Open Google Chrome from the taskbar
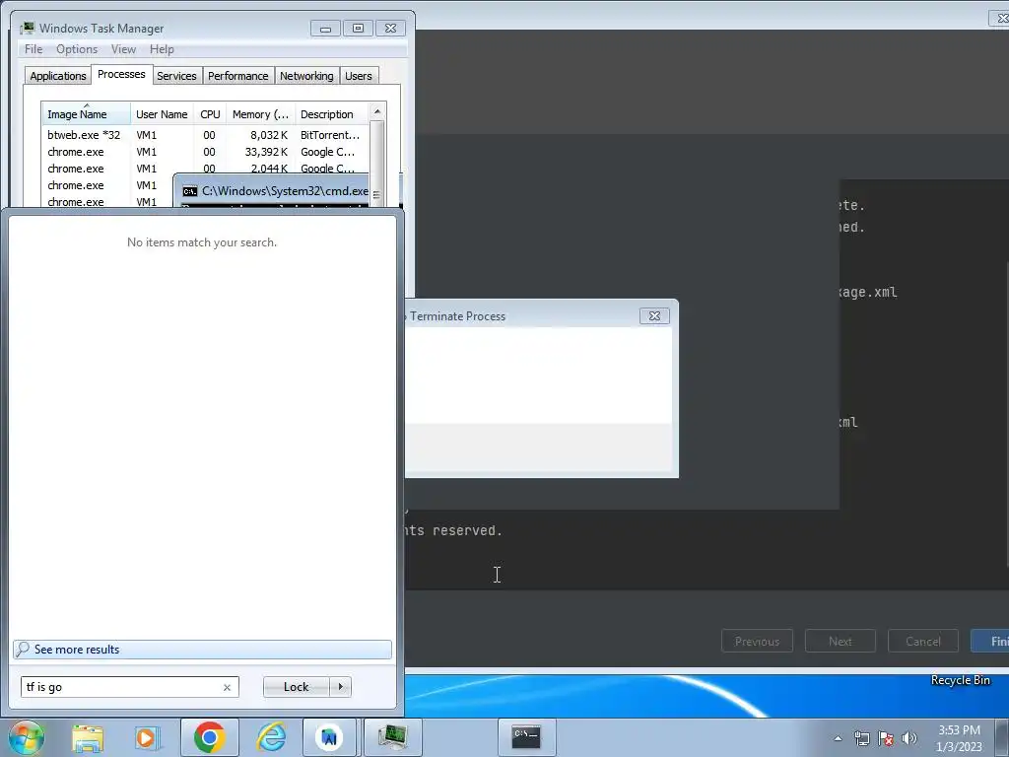Image resolution: width=1009 pixels, height=757 pixels. pyautogui.click(x=209, y=737)
